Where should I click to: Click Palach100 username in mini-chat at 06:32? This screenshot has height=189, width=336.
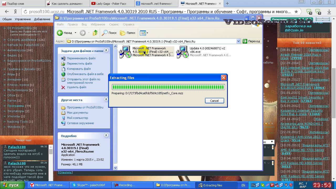17,147
